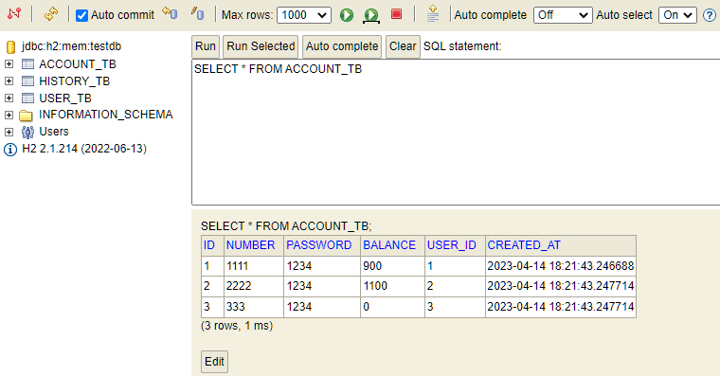Expand the INFORMATION_SCHEMA tree node
The width and height of the screenshot is (720, 376).
tap(9, 115)
